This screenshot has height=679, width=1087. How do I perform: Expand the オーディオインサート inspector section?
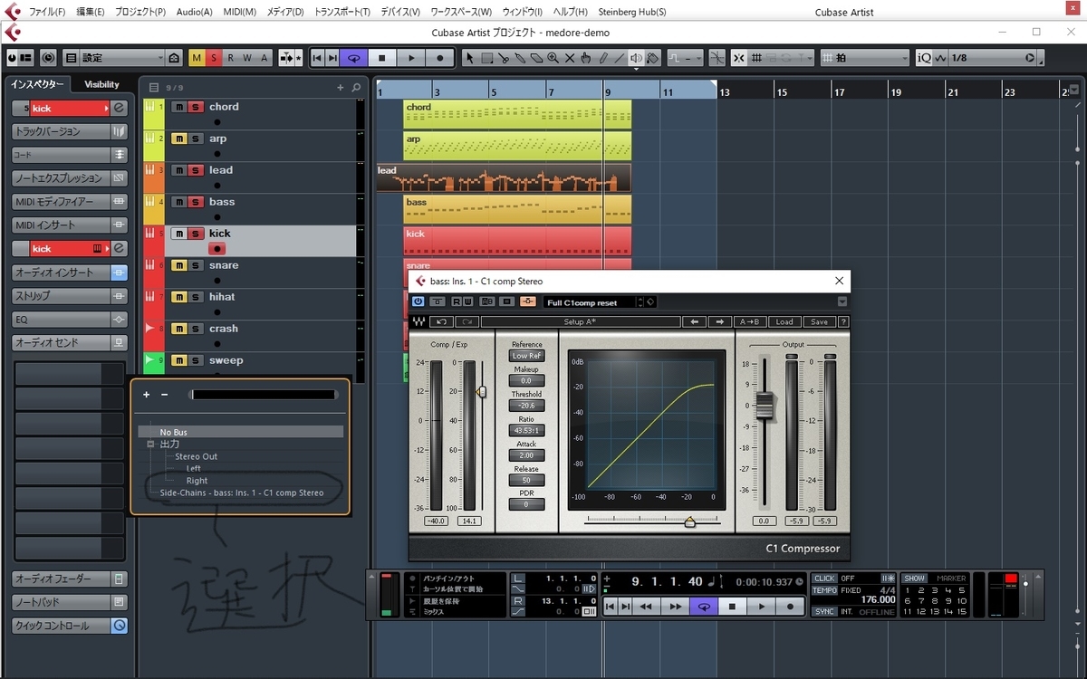(62, 273)
